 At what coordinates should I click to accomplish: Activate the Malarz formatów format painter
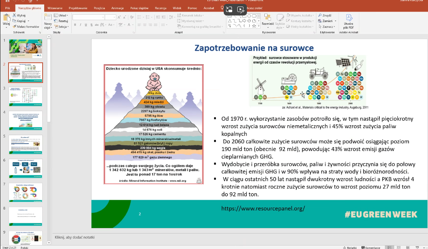(x=26, y=26)
